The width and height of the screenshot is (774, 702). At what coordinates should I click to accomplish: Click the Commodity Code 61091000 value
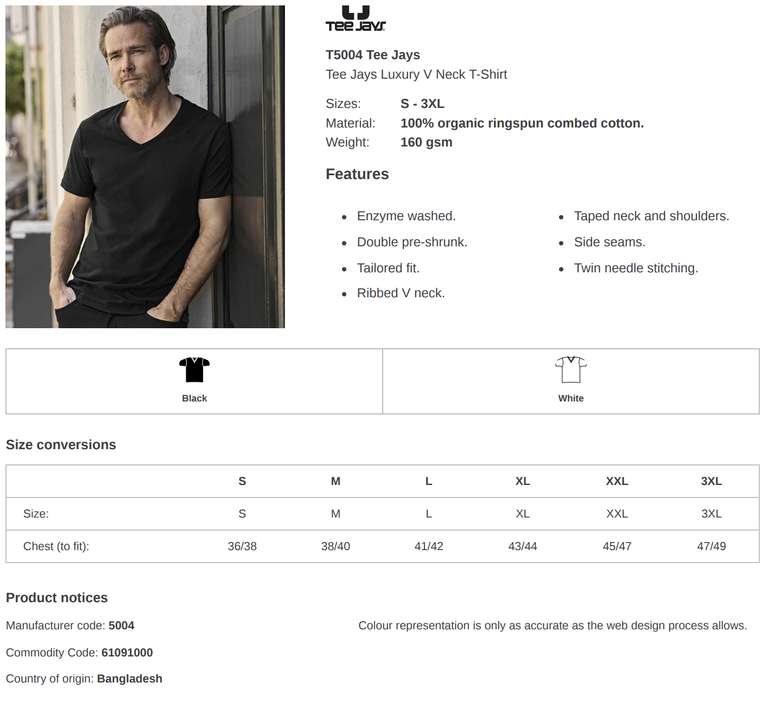pyautogui.click(x=127, y=653)
